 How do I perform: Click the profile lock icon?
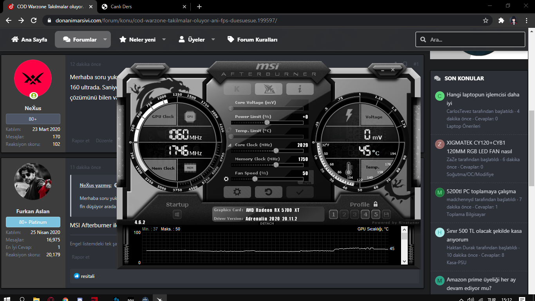tap(376, 204)
